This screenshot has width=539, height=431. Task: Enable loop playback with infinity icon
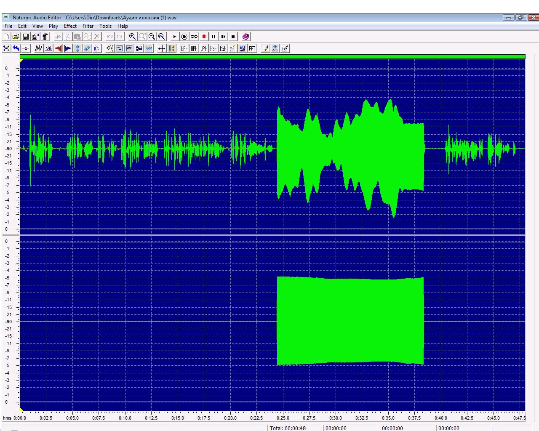(194, 37)
